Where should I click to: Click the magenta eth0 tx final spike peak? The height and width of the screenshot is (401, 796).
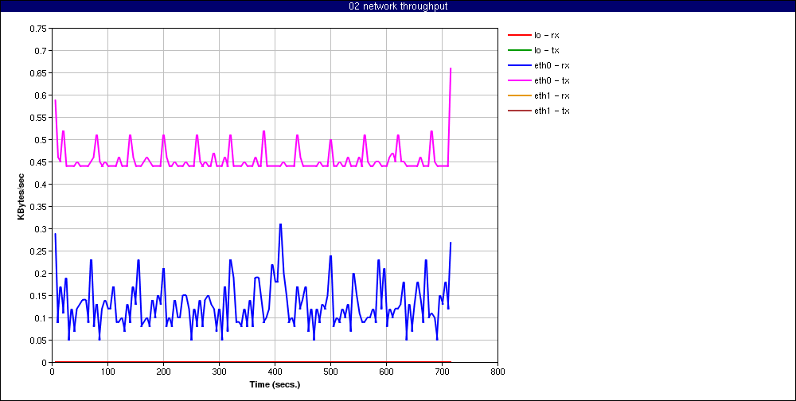tap(451, 68)
